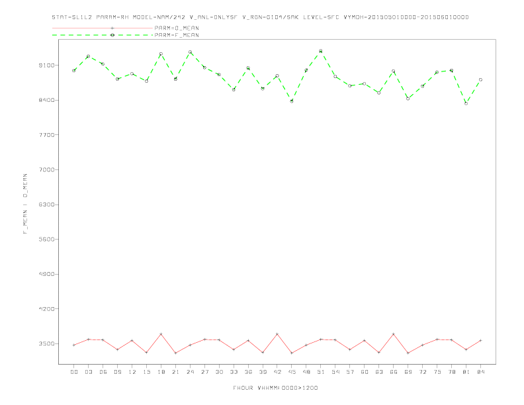The height and width of the screenshot is (405, 524).
Task: Click x-axis forecast hour label 54
Action: point(335,372)
